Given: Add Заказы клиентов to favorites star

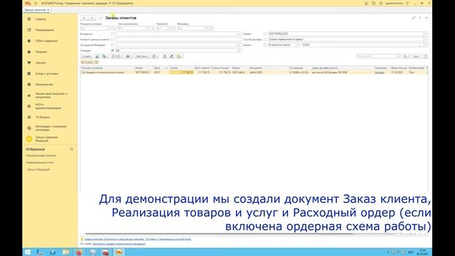Looking at the screenshot, I should [x=101, y=18].
